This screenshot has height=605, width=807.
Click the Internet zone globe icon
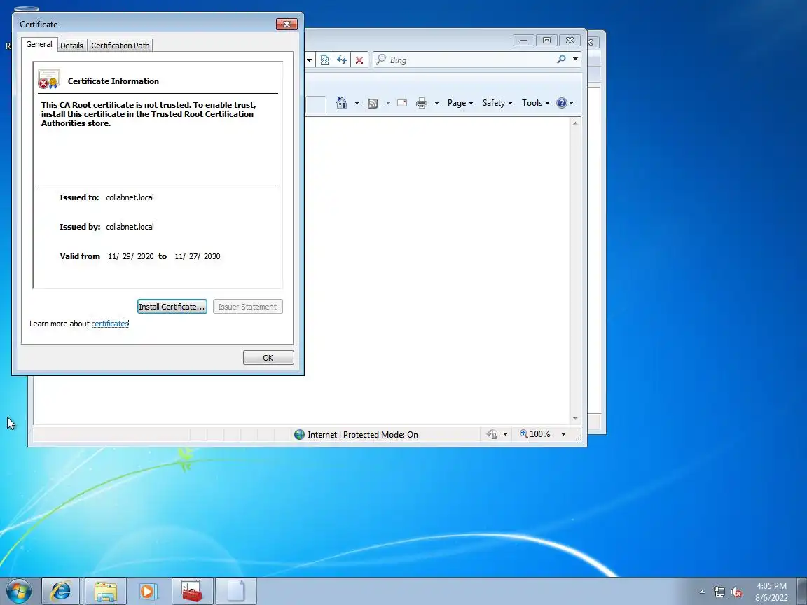tap(300, 435)
